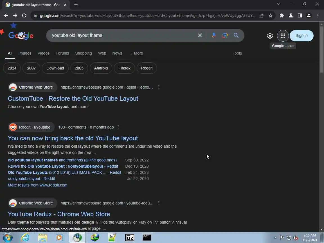Open the Google apps grid
Image resolution: width=324 pixels, height=243 pixels.
click(x=283, y=36)
